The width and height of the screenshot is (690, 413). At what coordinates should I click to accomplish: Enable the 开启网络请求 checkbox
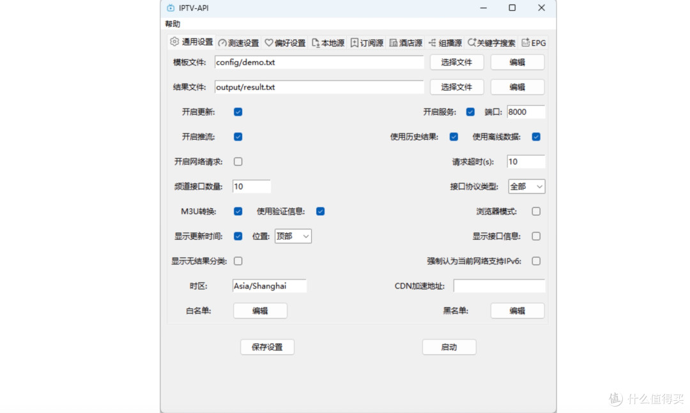pos(238,161)
